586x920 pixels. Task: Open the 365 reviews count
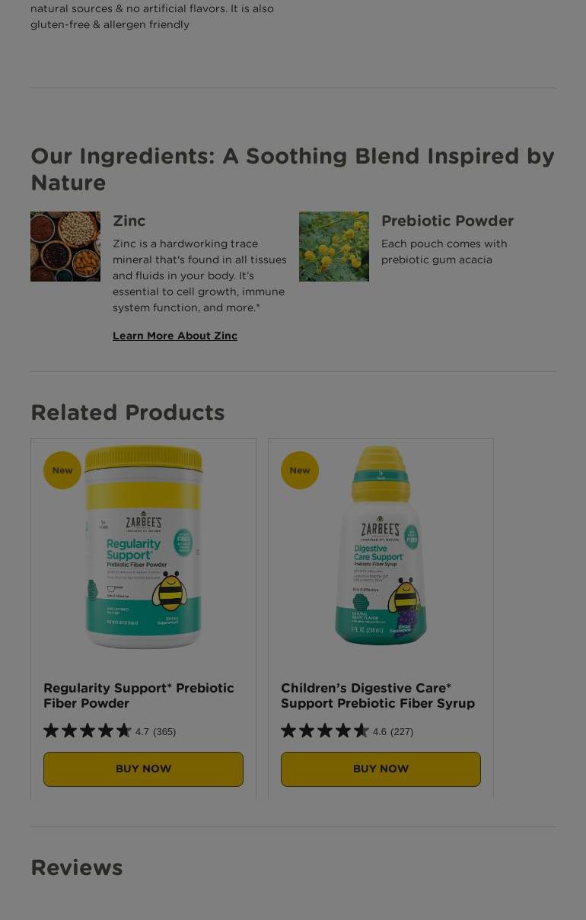pyautogui.click(x=164, y=732)
